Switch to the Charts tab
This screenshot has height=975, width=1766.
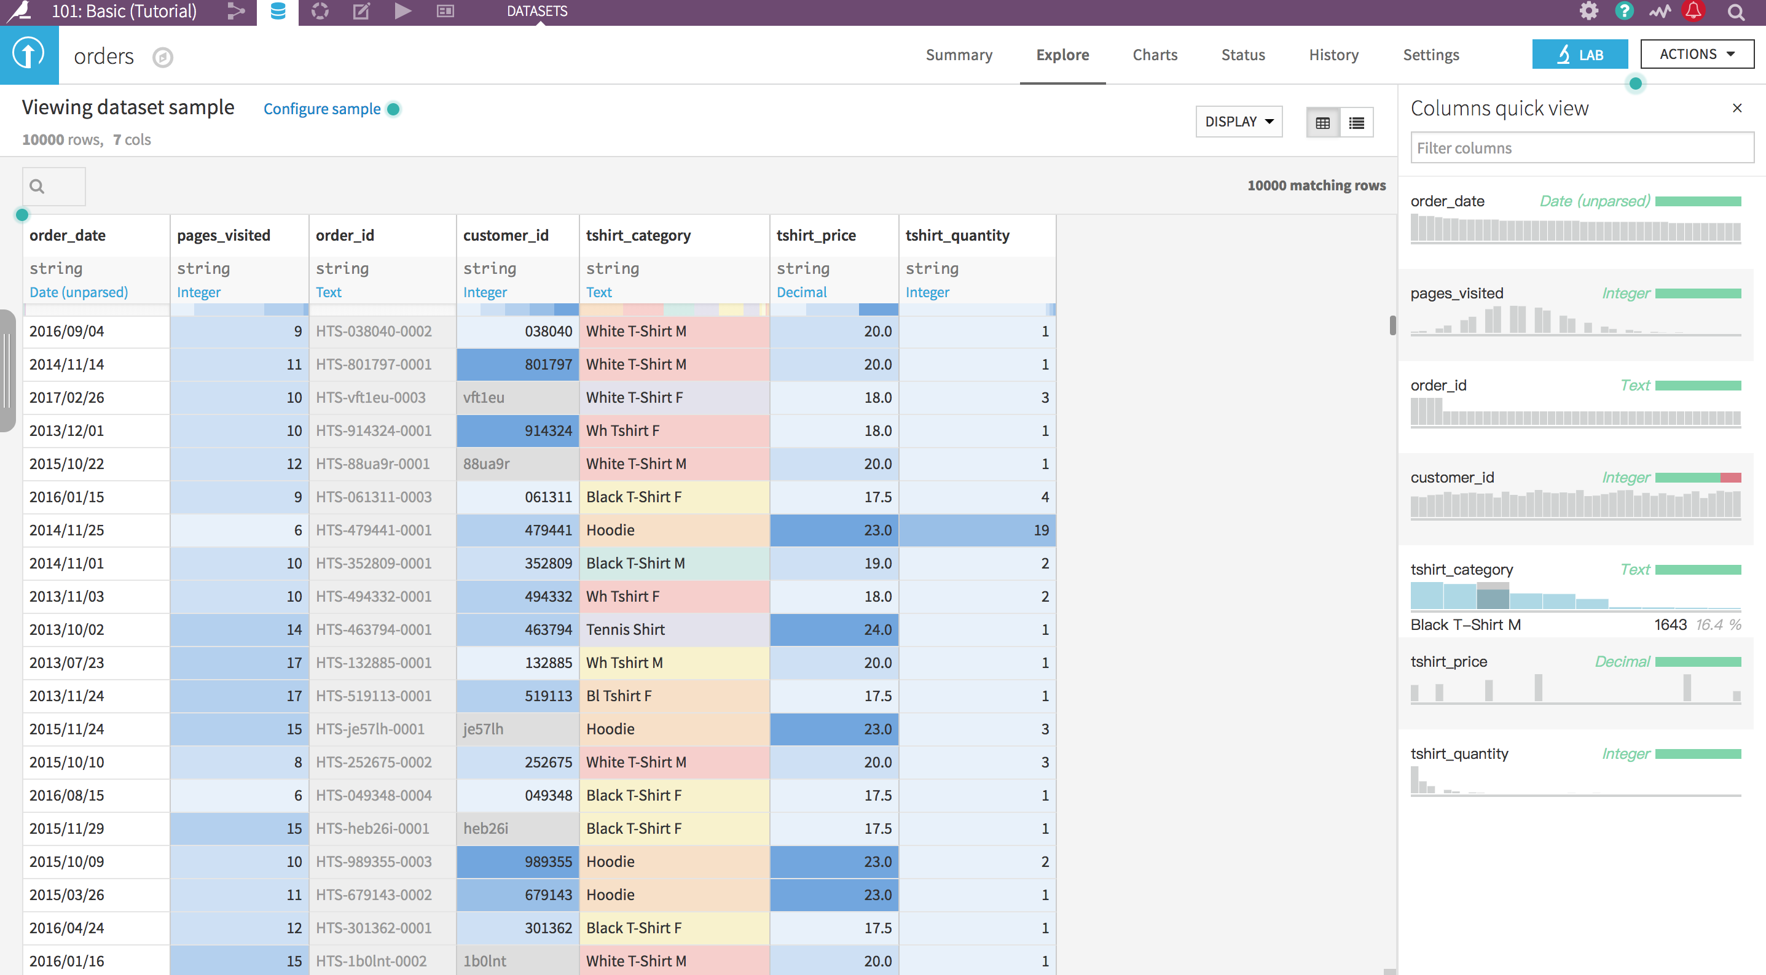pyautogui.click(x=1155, y=55)
